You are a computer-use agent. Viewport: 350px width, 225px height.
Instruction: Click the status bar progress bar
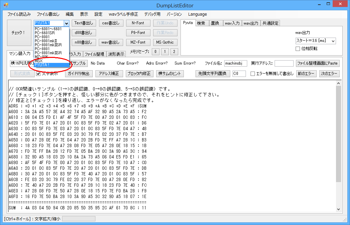tap(79, 219)
